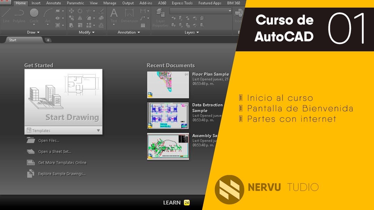Click the Explode tool icon
374x210 pixels.
pos(101,18)
